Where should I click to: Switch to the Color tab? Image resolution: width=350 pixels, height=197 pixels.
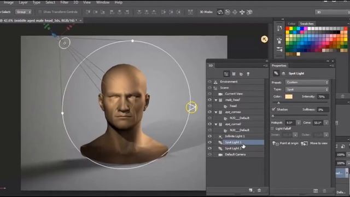tap(291, 24)
